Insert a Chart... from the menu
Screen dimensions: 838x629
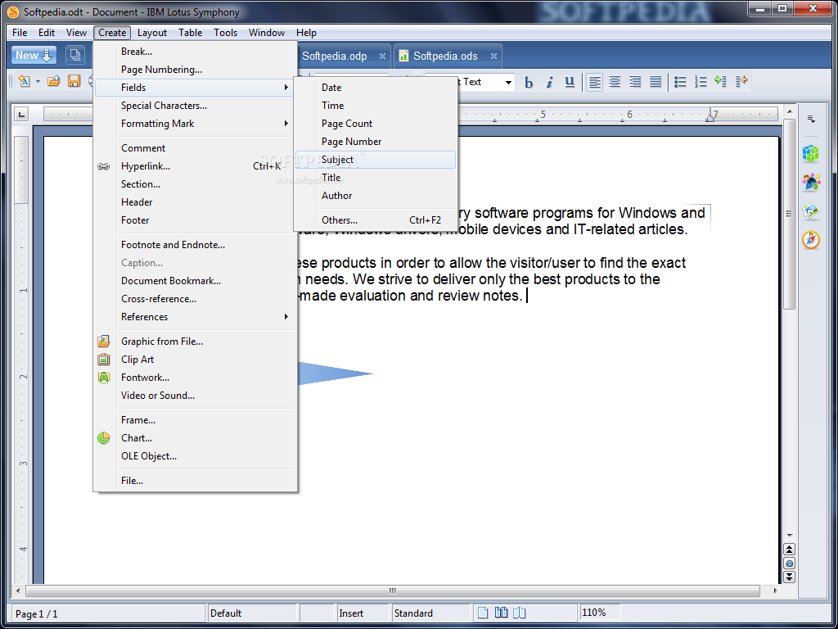(x=196, y=438)
